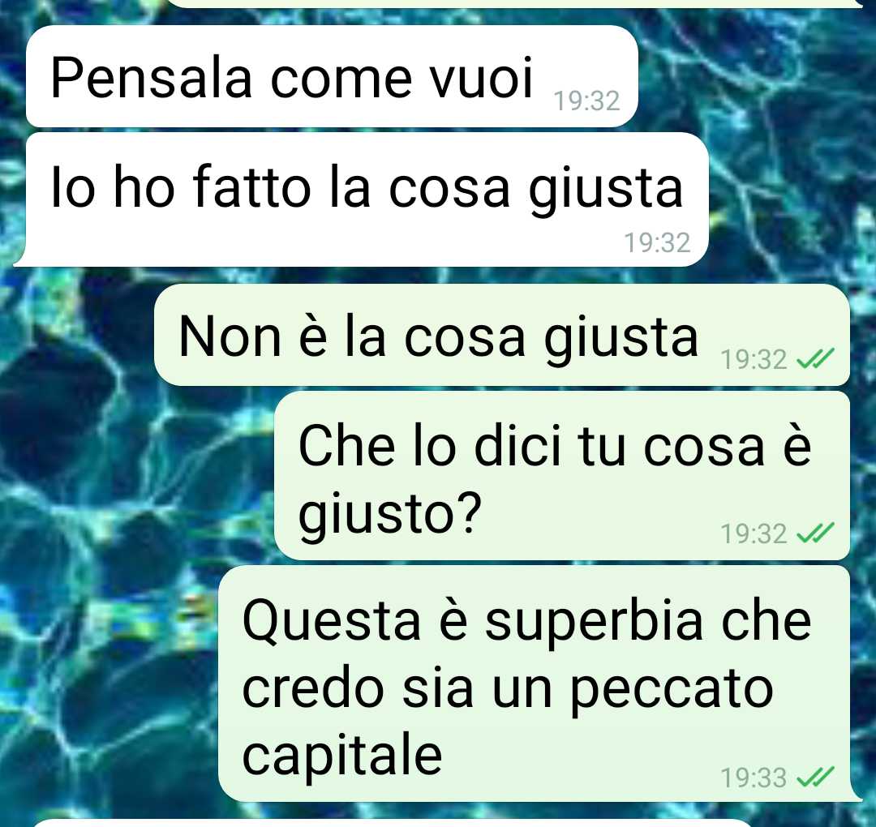This screenshot has width=876, height=827.
Task: Click the word "Pensala" in the first message
Action: click(152, 78)
